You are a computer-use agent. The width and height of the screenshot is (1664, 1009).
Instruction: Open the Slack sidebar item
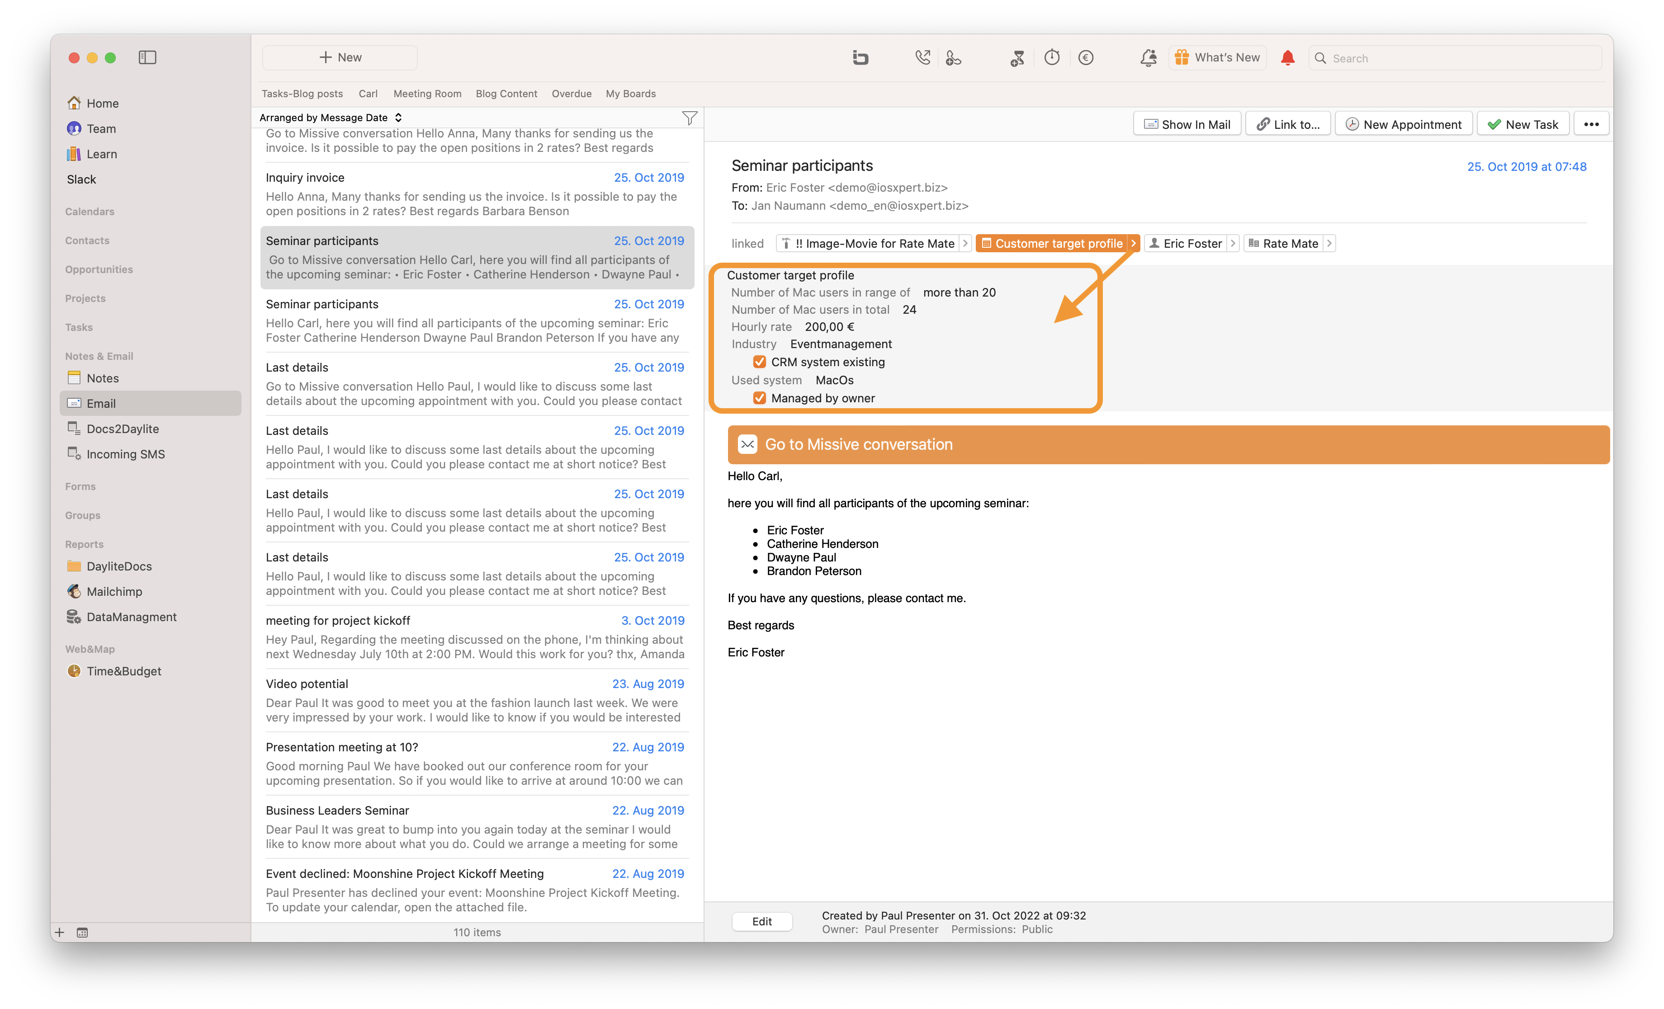pyautogui.click(x=81, y=179)
